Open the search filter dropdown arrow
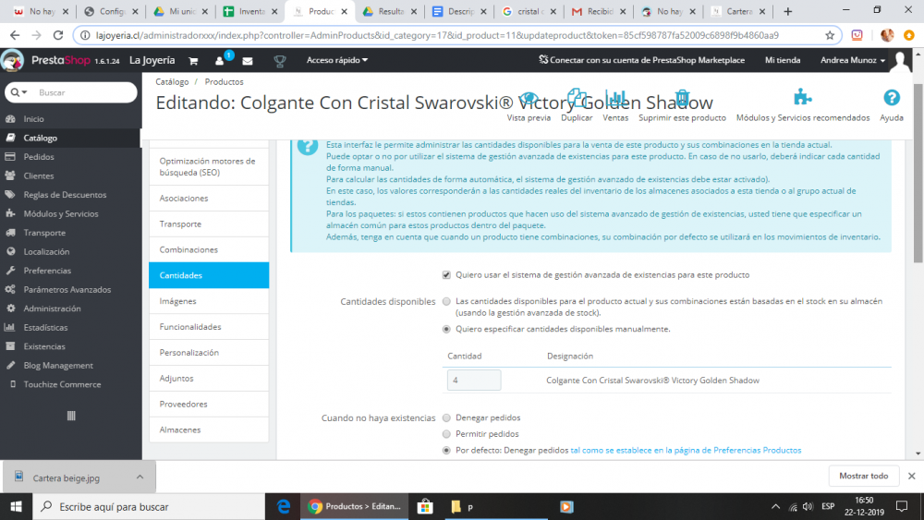Viewport: 924px width, 520px height. [19, 92]
